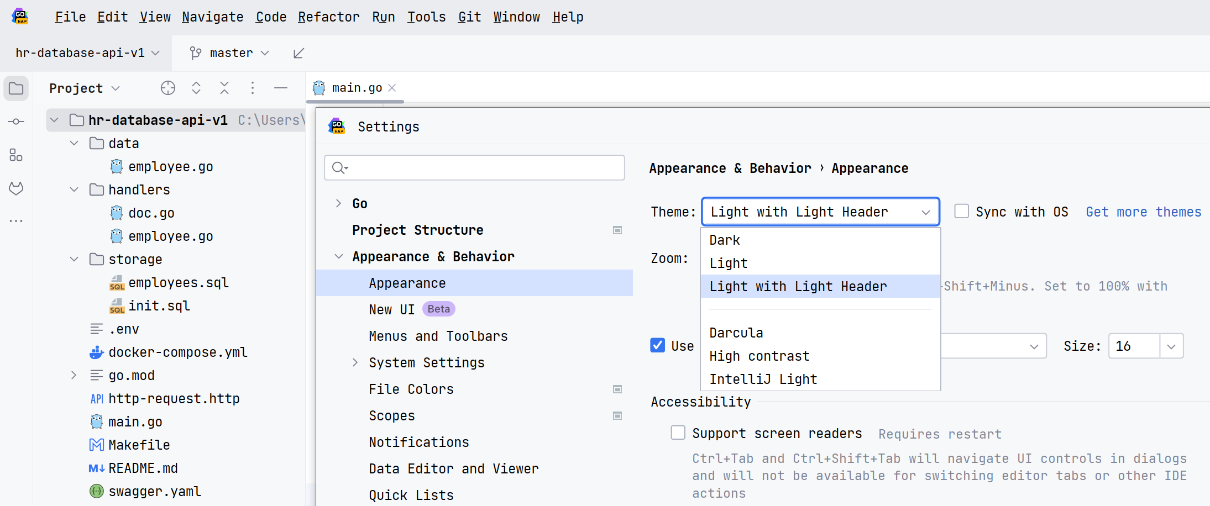Open the Structure tool window icon
Viewport: 1210px width, 506px height.
[16, 155]
